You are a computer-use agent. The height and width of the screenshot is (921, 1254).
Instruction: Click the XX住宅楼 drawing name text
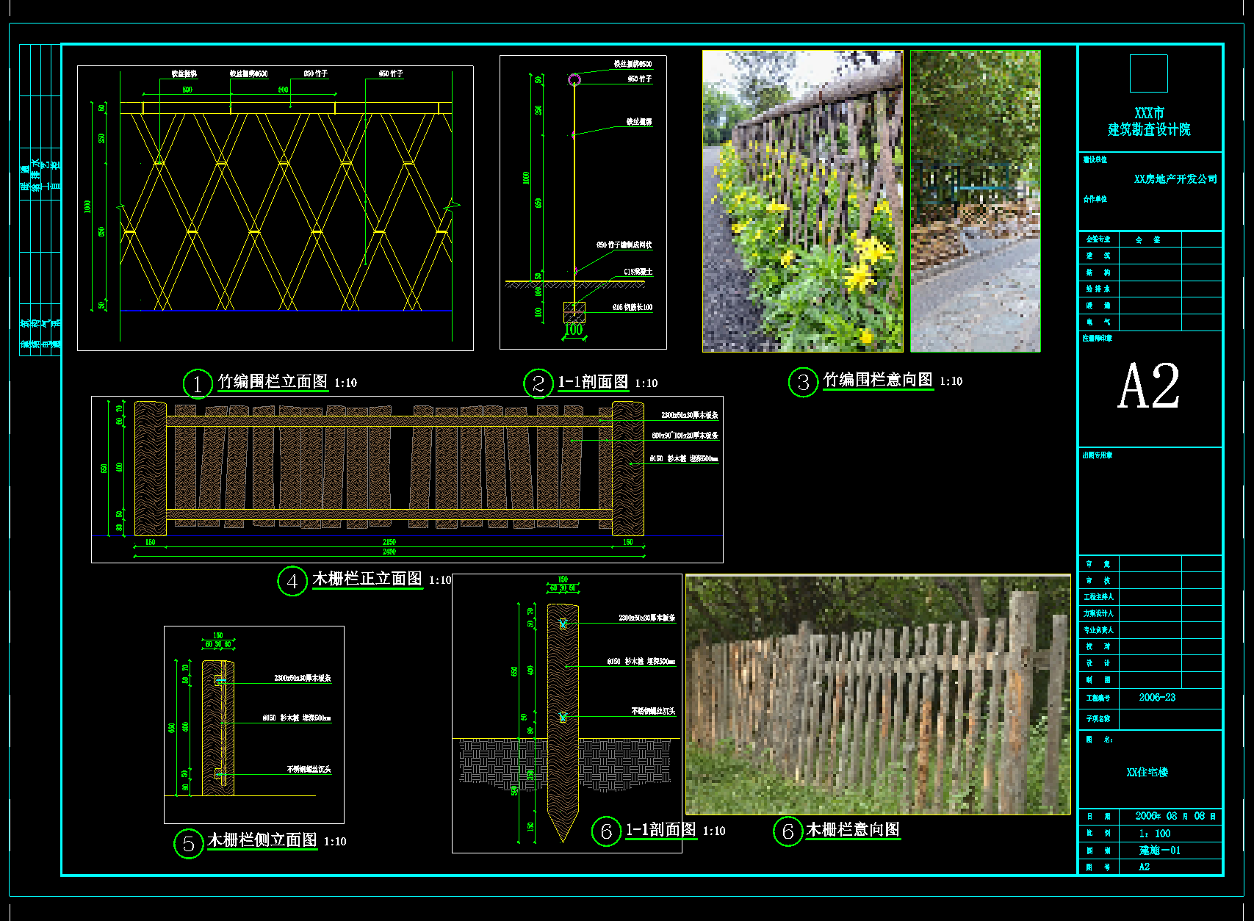pyautogui.click(x=1147, y=772)
